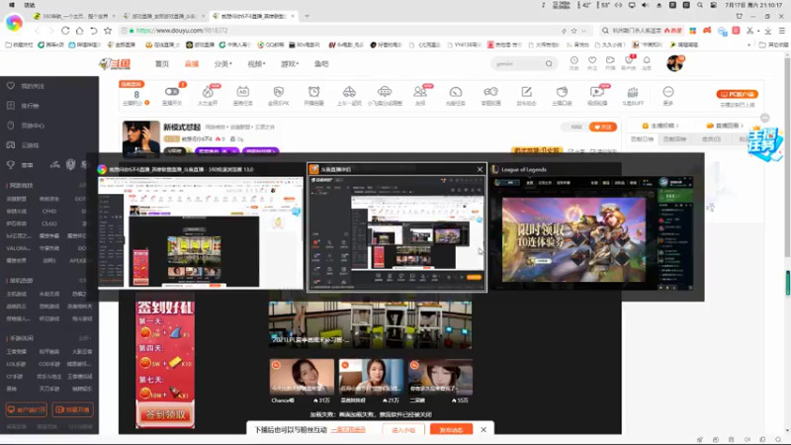791x445 pixels.
Task: Click the Douyu logo in the header
Action: [115, 63]
